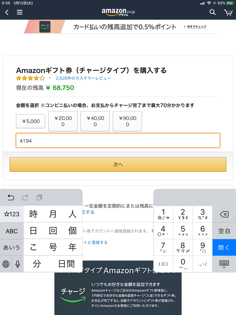Tap the 空白 space key
The height and width of the screenshot is (315, 236).
(224, 231)
